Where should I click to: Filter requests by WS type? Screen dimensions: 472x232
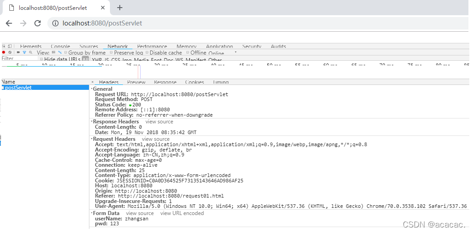(x=180, y=59)
